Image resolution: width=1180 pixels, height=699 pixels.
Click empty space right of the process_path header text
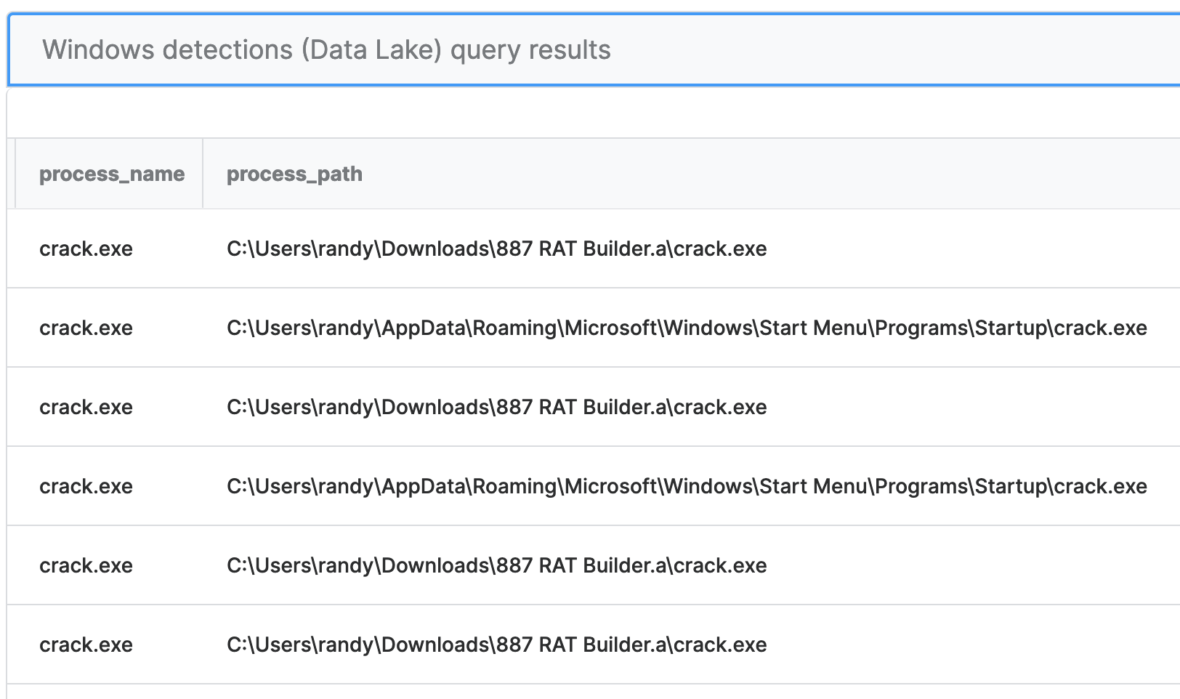click(727, 174)
